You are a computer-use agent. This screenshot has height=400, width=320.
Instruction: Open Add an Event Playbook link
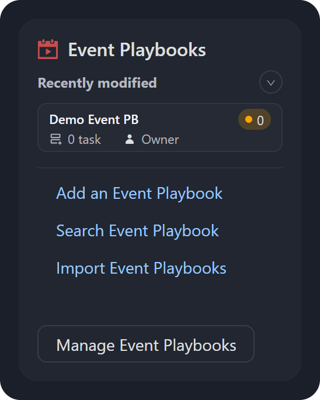click(x=139, y=193)
